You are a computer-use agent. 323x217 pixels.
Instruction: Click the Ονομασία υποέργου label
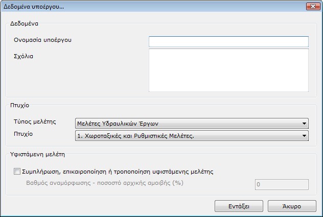pyautogui.click(x=43, y=40)
